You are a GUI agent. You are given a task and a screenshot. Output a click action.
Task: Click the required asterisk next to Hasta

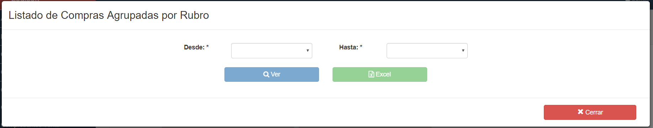coord(361,47)
